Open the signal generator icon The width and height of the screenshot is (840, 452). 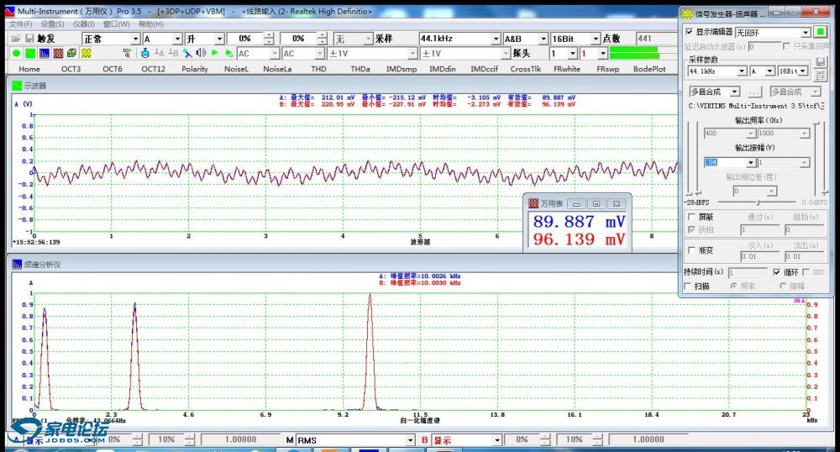click(x=86, y=53)
